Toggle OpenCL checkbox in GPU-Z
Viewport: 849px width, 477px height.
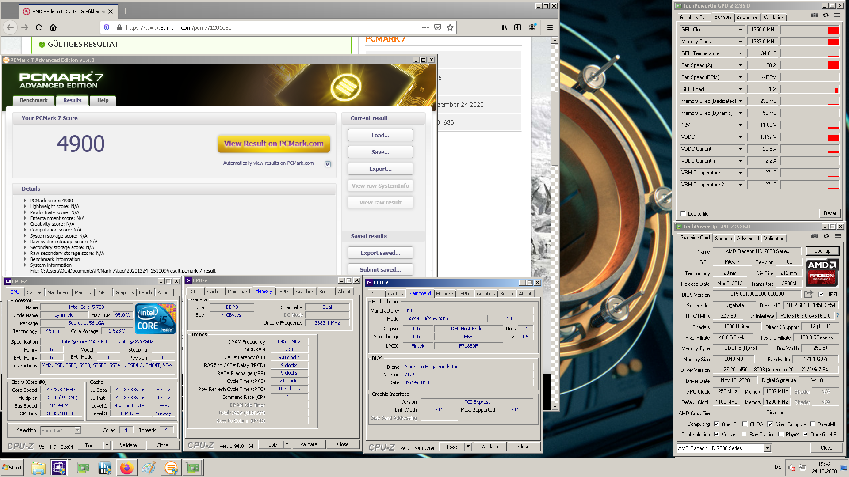coord(716,424)
